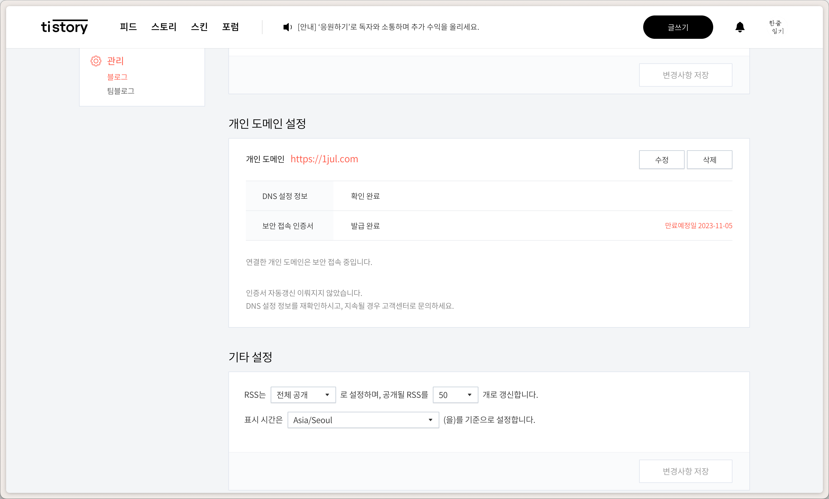Click 변경사항 저장 under 기타 설정
829x499 pixels.
coord(685,471)
